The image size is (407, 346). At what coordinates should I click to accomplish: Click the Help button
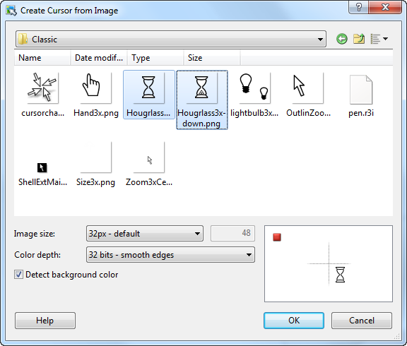45,321
